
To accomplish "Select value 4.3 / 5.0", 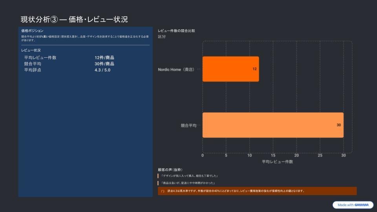I will point(102,70).
